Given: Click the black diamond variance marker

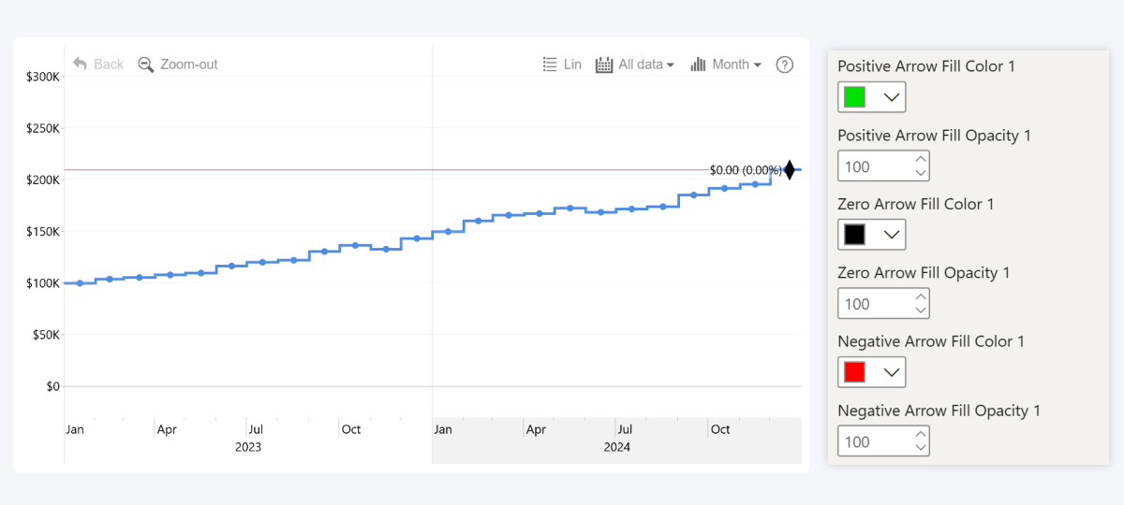Looking at the screenshot, I should pyautogui.click(x=790, y=170).
